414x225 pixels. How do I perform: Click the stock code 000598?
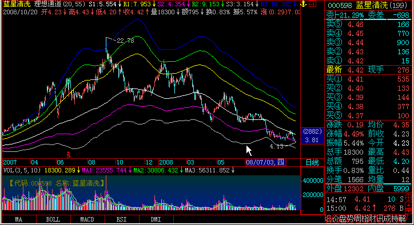[x=340, y=5]
